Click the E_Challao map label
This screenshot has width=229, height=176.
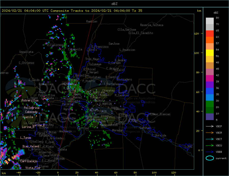[46, 84]
